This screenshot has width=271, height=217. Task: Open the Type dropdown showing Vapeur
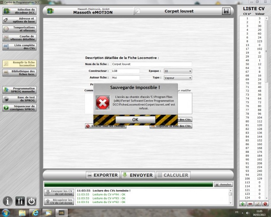(178, 78)
